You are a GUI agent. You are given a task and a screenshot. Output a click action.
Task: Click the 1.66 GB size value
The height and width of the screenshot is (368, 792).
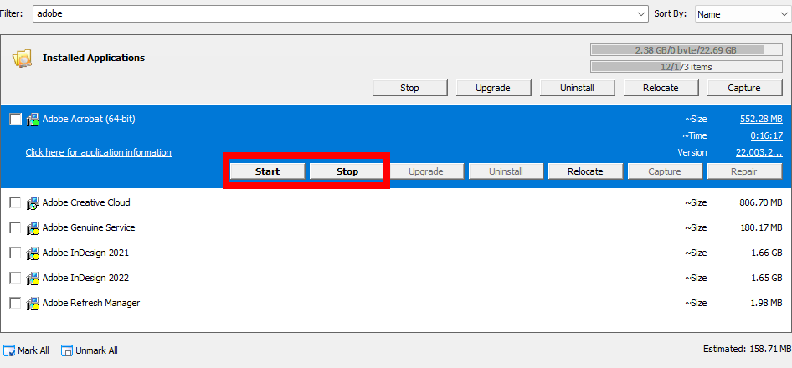(x=767, y=253)
